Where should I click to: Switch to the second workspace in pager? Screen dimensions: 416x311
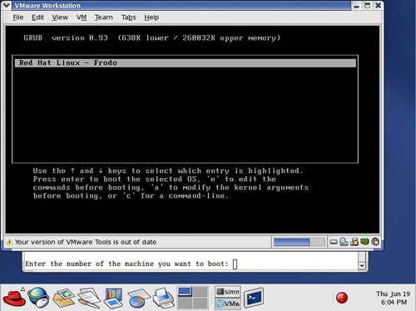(x=201, y=292)
